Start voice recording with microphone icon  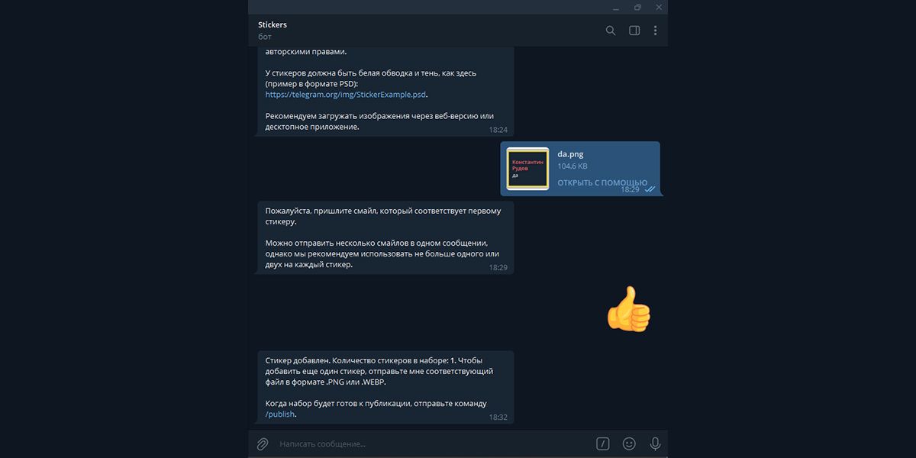coord(655,443)
